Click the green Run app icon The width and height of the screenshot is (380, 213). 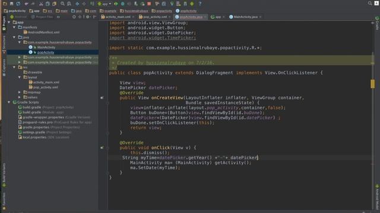point(116,4)
